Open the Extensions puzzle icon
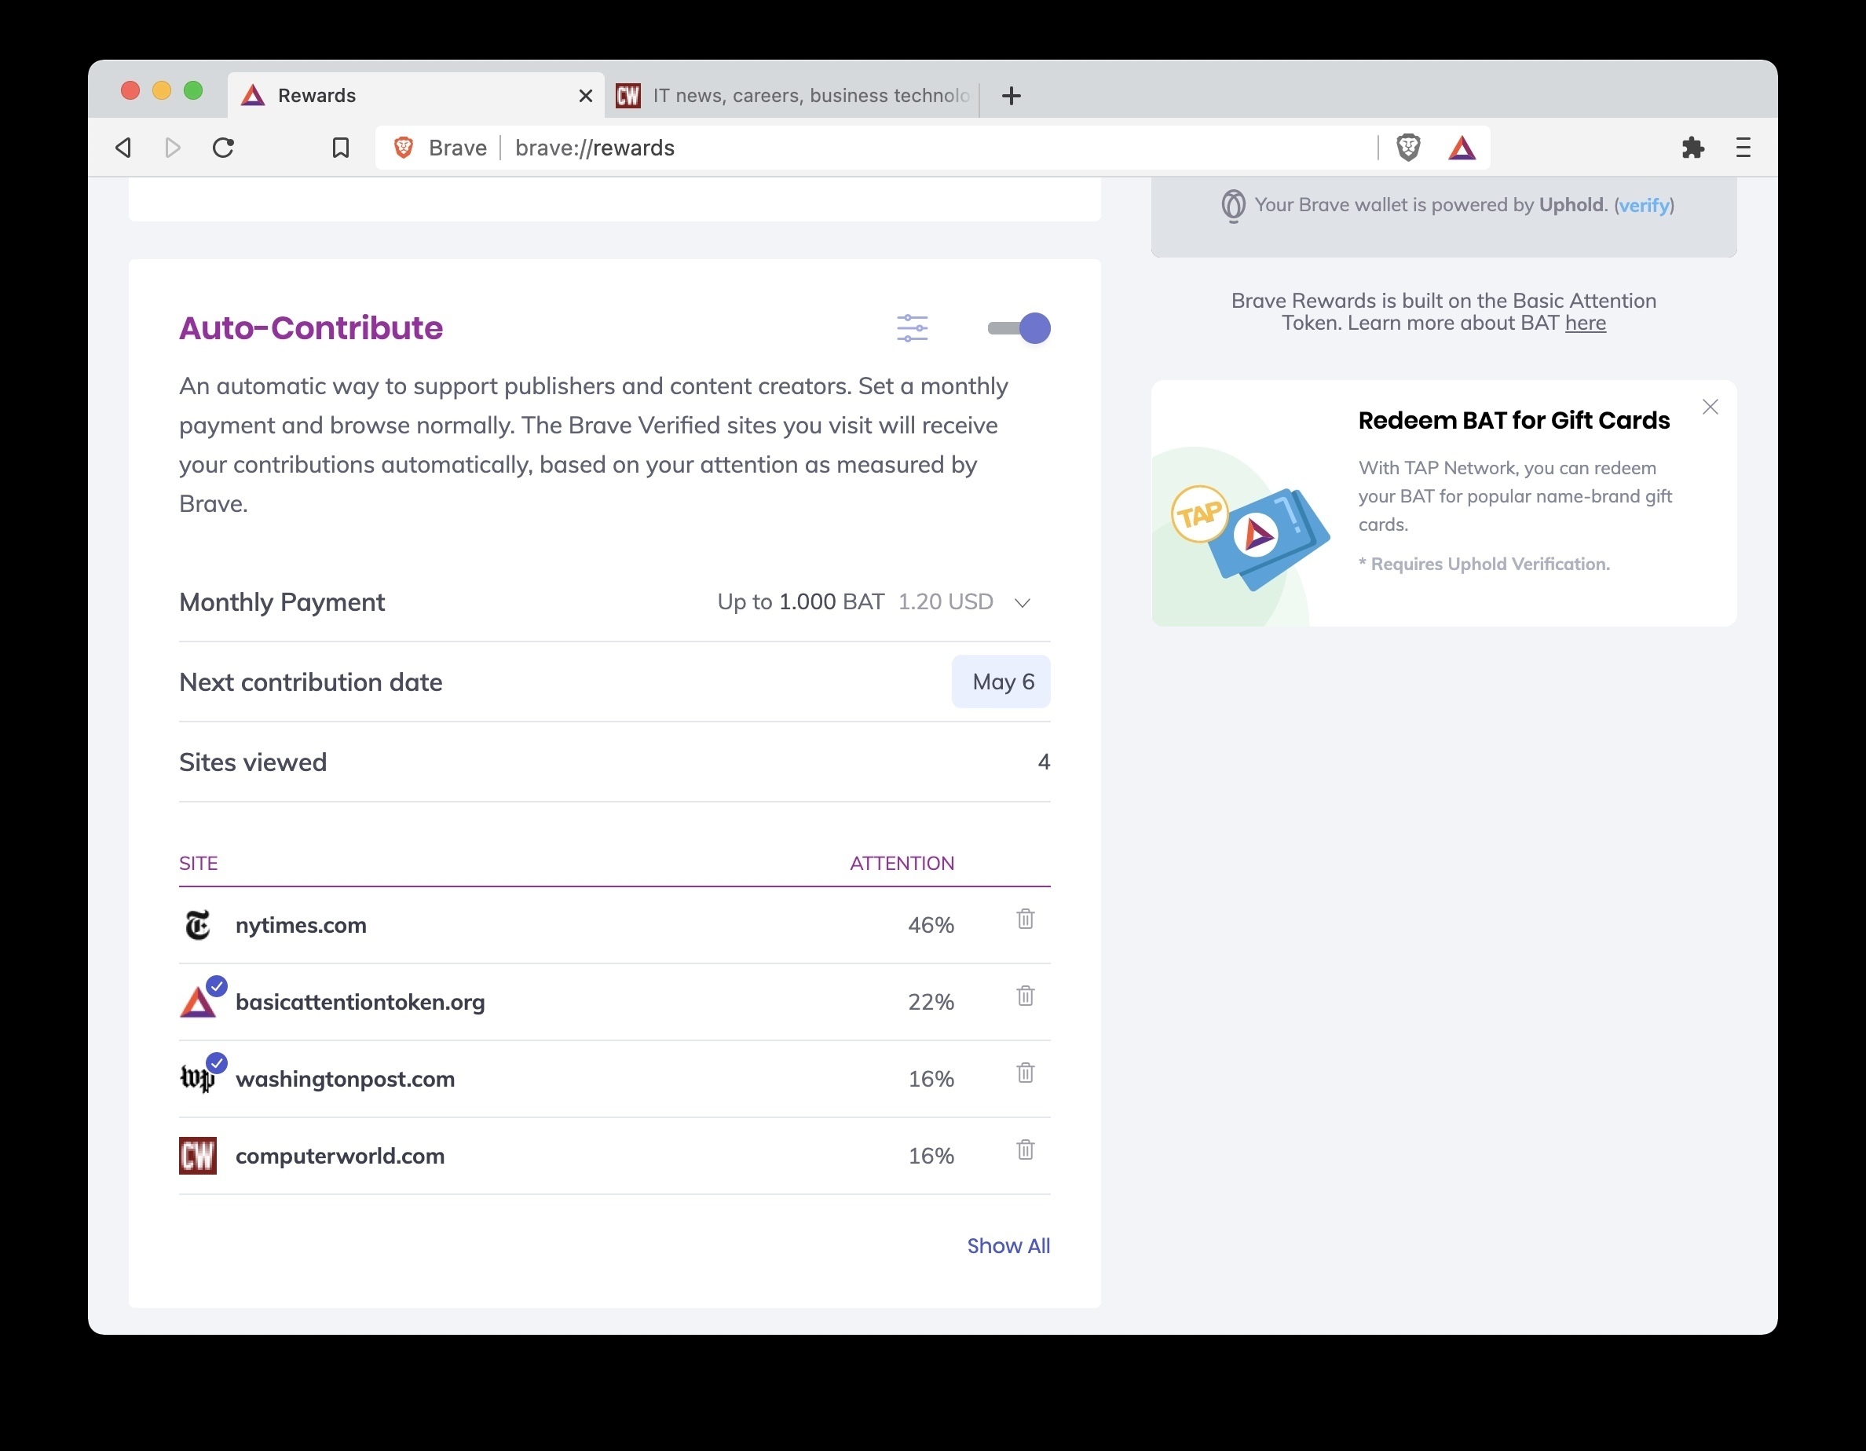 [x=1692, y=148]
